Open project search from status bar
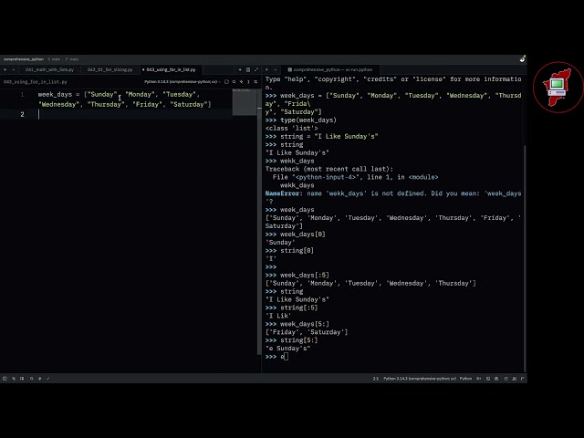This screenshot has width=584, height=438. click(32, 379)
